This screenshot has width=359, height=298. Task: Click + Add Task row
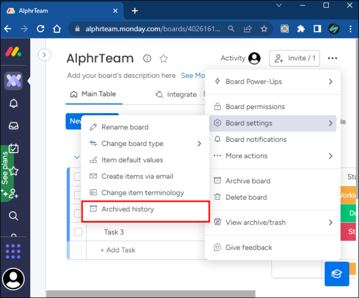pos(118,250)
